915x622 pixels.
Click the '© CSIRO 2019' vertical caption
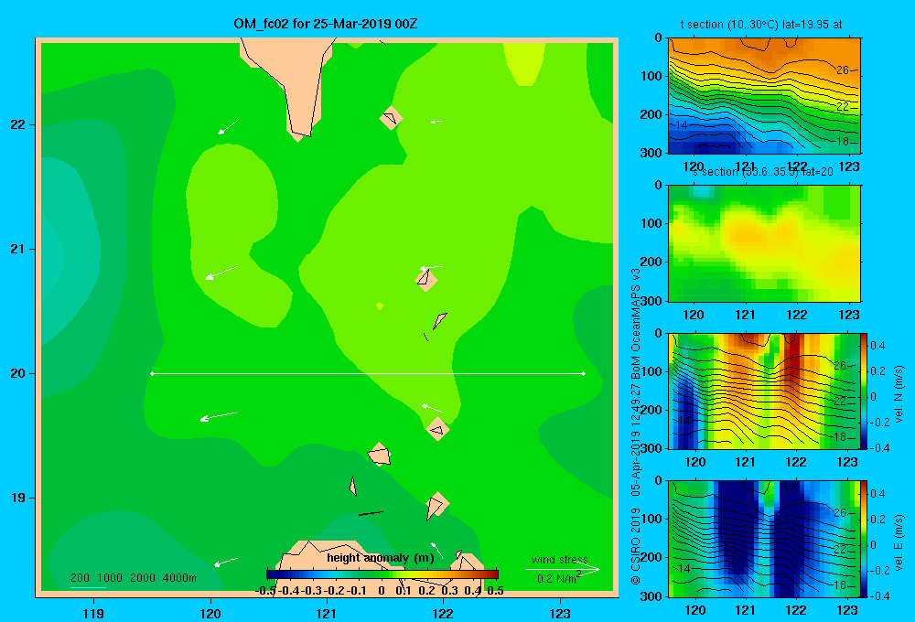click(x=636, y=547)
